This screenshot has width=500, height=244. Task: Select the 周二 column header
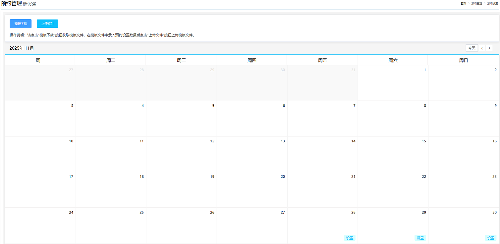111,60
